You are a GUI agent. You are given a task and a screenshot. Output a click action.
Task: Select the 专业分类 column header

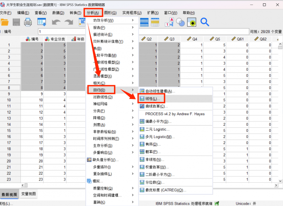point(55,39)
